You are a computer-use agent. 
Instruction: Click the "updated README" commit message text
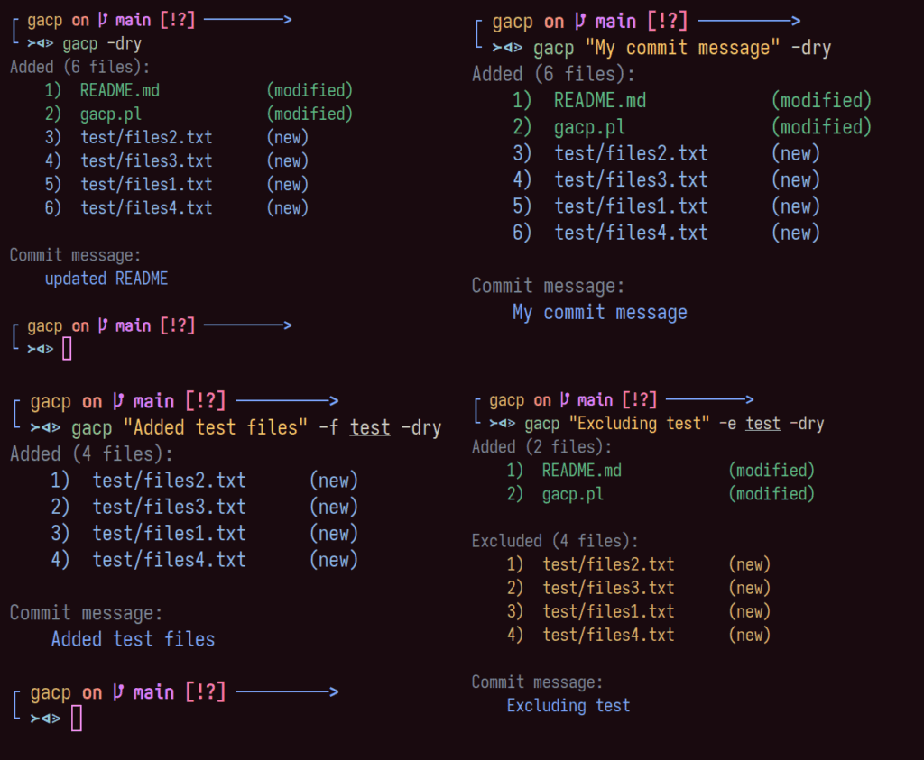[x=106, y=279]
